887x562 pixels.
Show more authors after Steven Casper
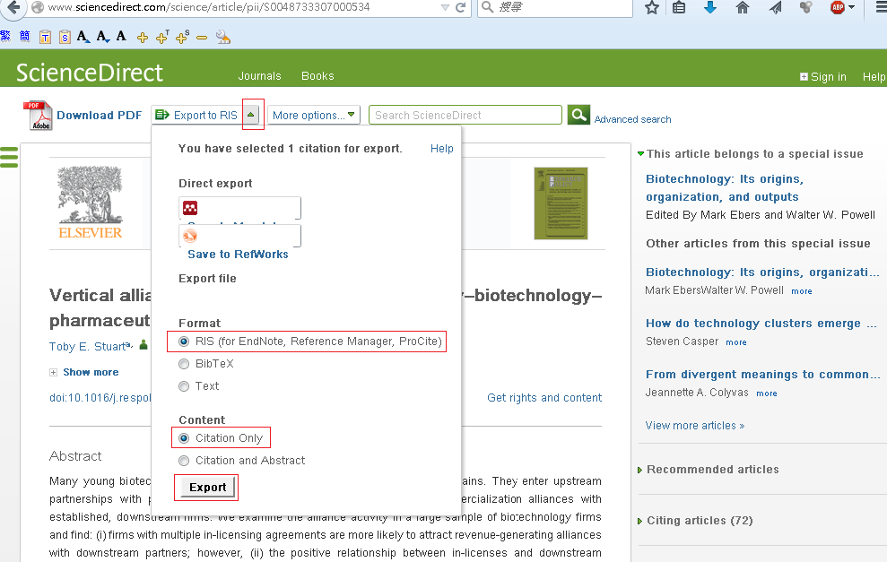[736, 342]
